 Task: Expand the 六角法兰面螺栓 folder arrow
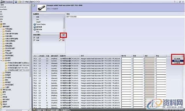1,41
